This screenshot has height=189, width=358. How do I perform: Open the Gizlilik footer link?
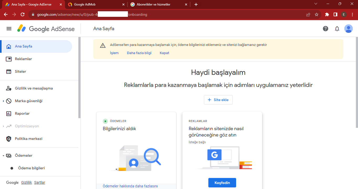click(x=26, y=183)
